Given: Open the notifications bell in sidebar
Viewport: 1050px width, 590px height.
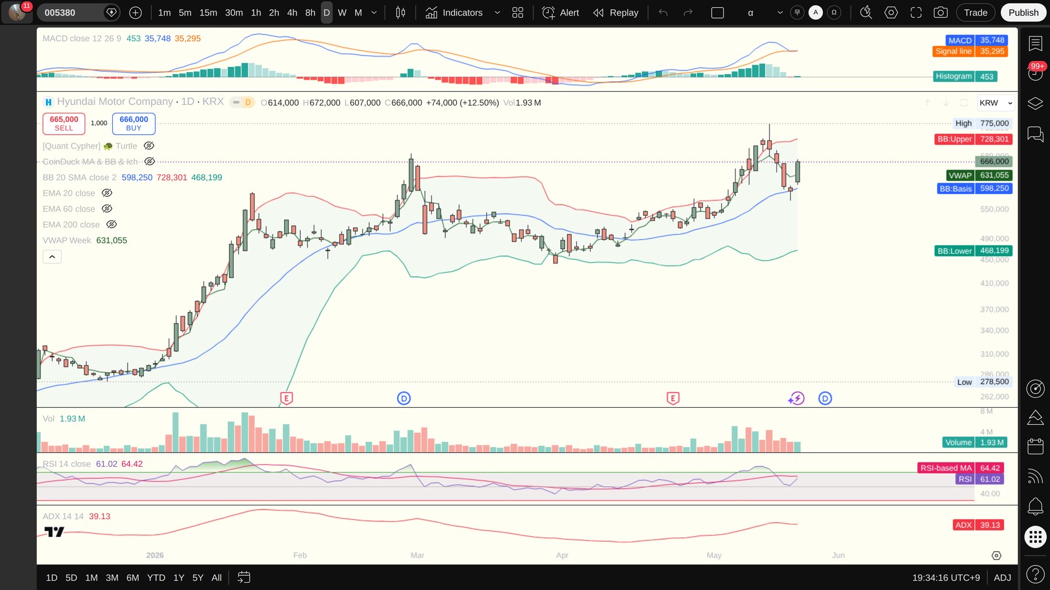Looking at the screenshot, I should click(x=1036, y=506).
